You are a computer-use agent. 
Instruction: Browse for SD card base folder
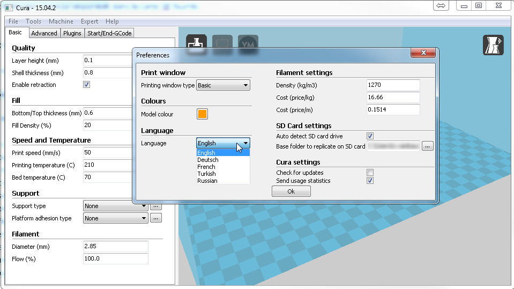[x=428, y=146]
